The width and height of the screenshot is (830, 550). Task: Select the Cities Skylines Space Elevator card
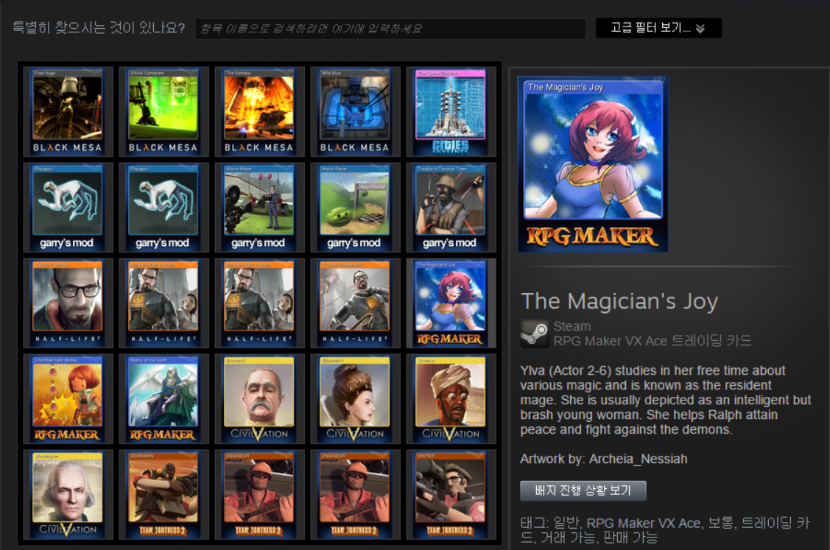(x=451, y=112)
